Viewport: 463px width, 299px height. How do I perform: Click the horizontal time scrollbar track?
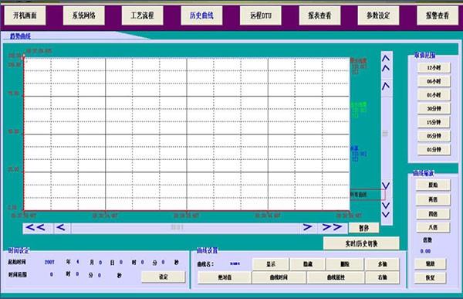[185, 228]
